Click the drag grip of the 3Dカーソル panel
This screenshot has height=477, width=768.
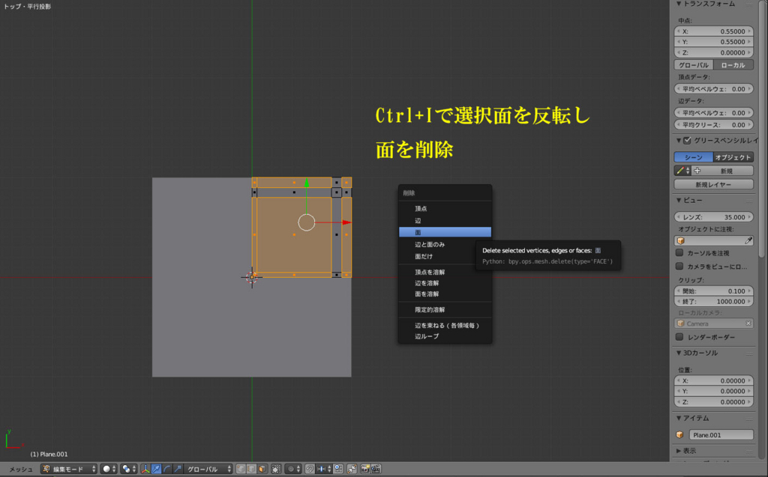tap(749, 353)
